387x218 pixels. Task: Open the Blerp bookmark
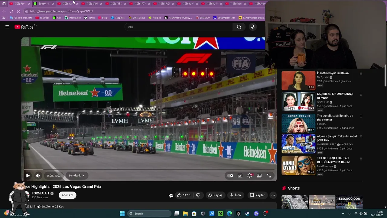pos(102,18)
